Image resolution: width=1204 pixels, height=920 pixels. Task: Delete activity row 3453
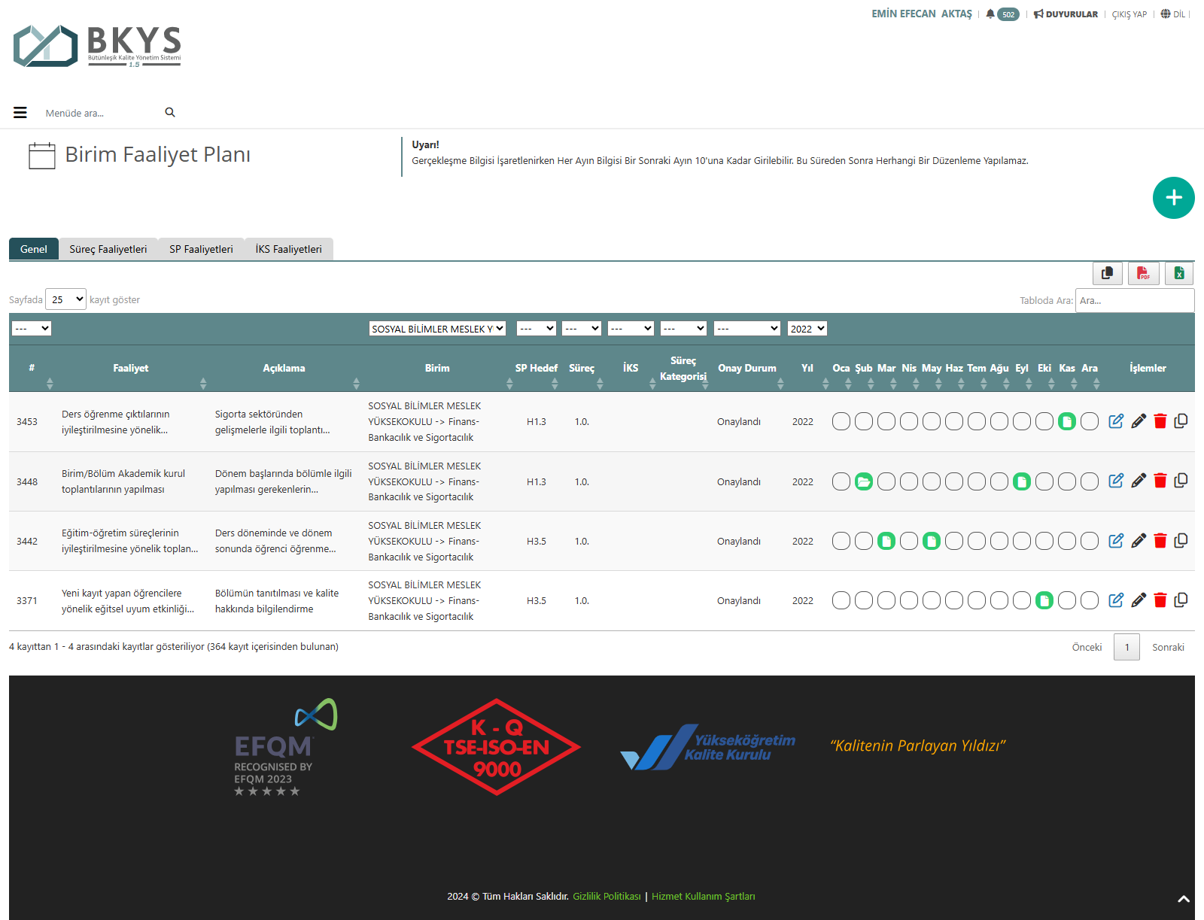click(1160, 421)
